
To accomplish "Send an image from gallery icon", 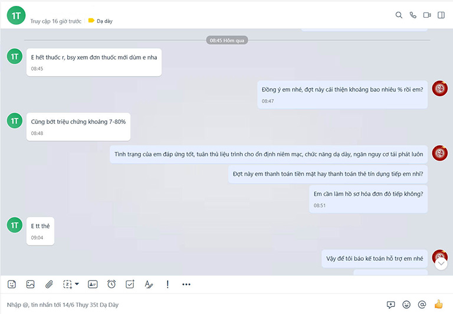I will [30, 284].
